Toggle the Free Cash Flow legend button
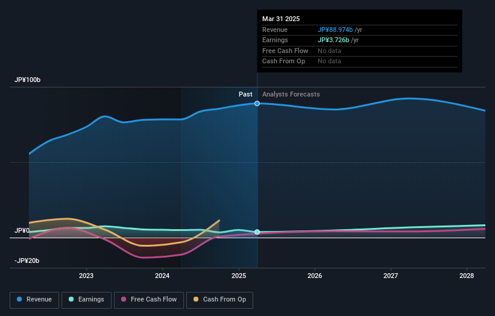The image size is (495, 316). pyautogui.click(x=149, y=300)
